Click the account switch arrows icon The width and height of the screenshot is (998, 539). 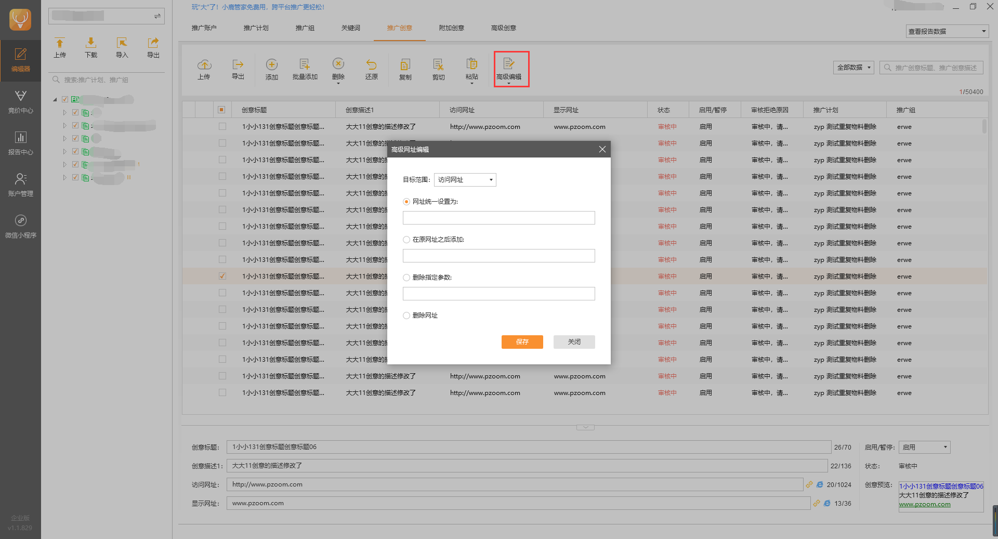(x=157, y=16)
